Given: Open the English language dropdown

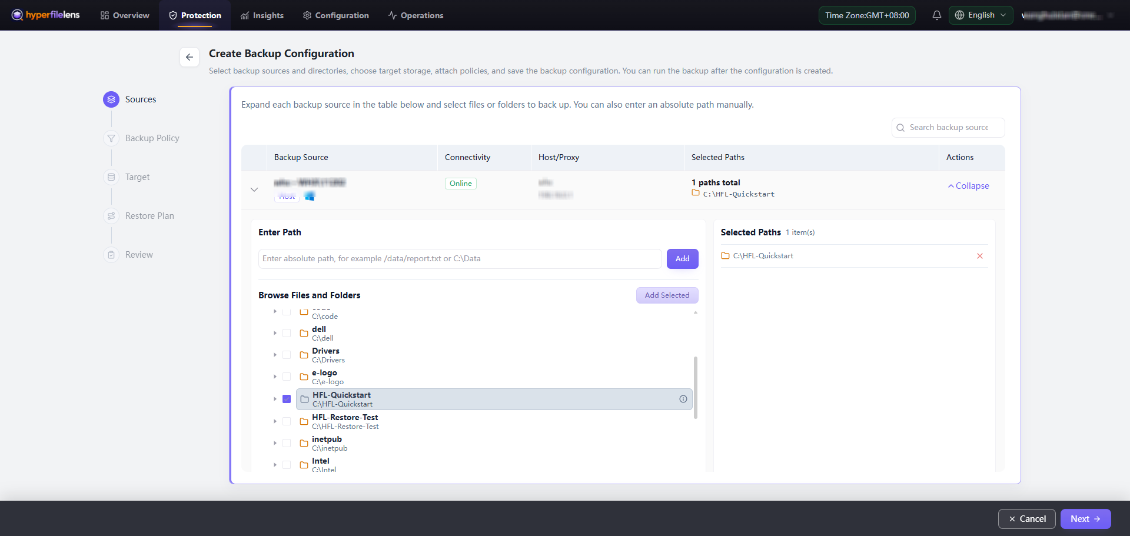Looking at the screenshot, I should click(x=981, y=15).
